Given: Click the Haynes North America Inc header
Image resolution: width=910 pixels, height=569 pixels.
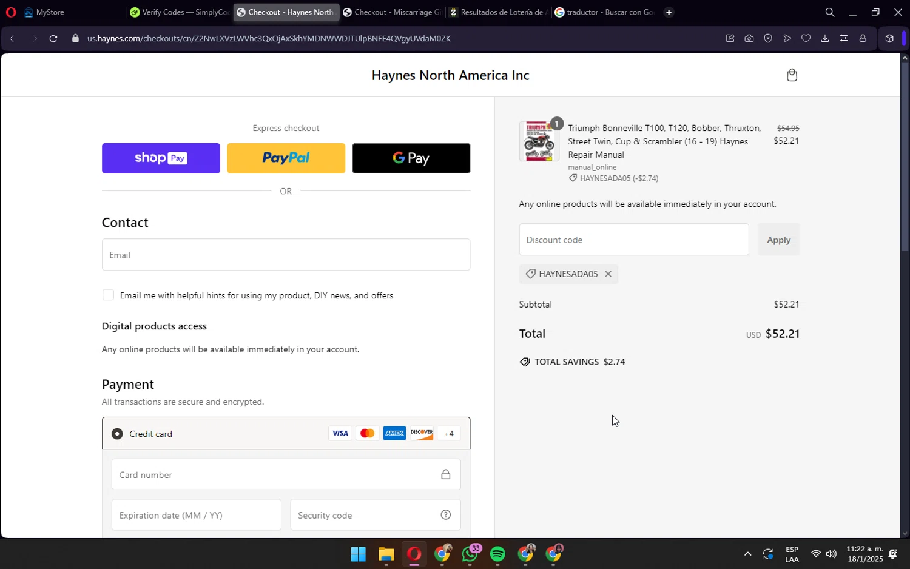Looking at the screenshot, I should (x=450, y=75).
